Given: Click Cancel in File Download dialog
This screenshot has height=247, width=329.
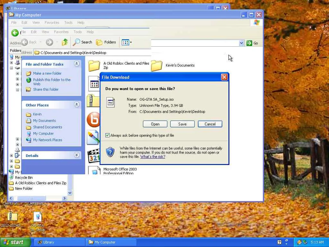Looking at the screenshot, I should (x=210, y=124).
